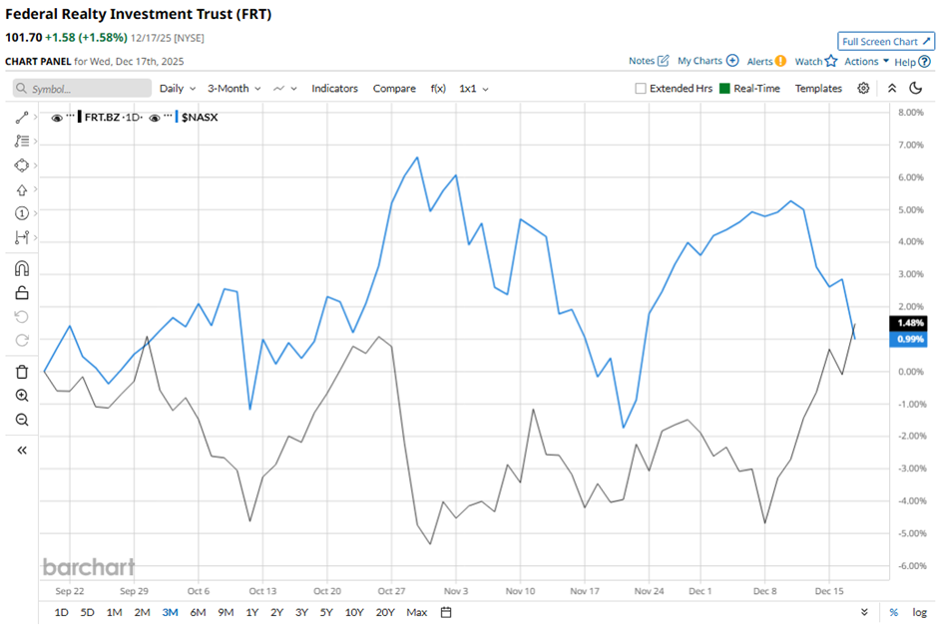
Task: Add symbol to Watch list
Action: pos(816,61)
